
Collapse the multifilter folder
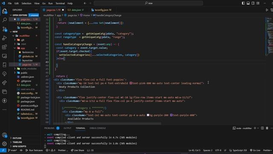click(x=13, y=36)
